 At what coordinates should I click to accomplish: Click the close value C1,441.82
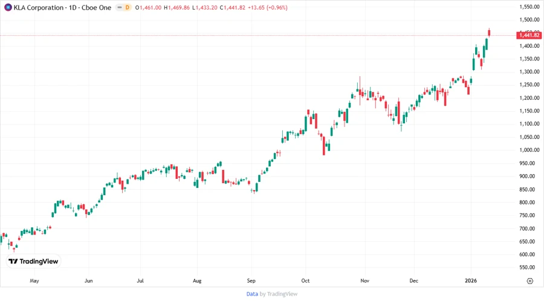[x=233, y=8]
